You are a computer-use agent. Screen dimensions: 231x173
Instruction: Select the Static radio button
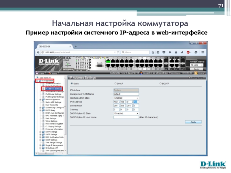click(x=72, y=84)
